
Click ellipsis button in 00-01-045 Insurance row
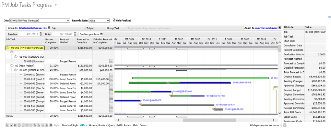click(x=111, y=84)
